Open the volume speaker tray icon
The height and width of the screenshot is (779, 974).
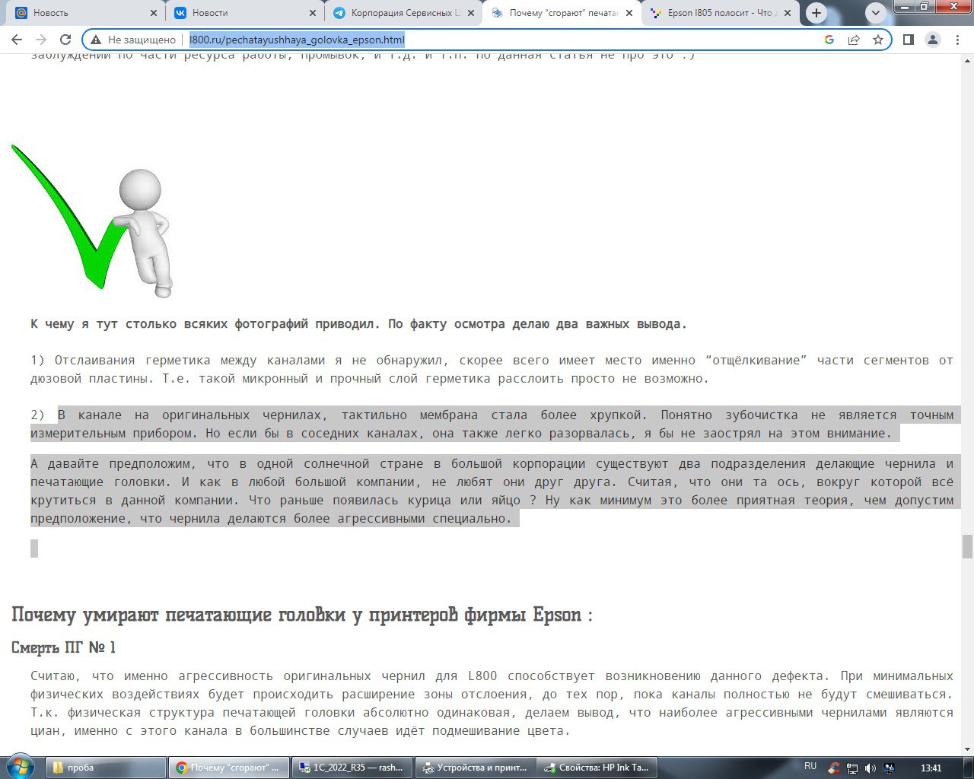(x=871, y=768)
